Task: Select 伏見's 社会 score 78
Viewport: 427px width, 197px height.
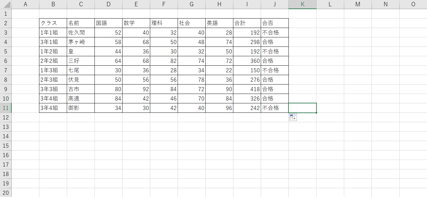Action: pos(192,80)
